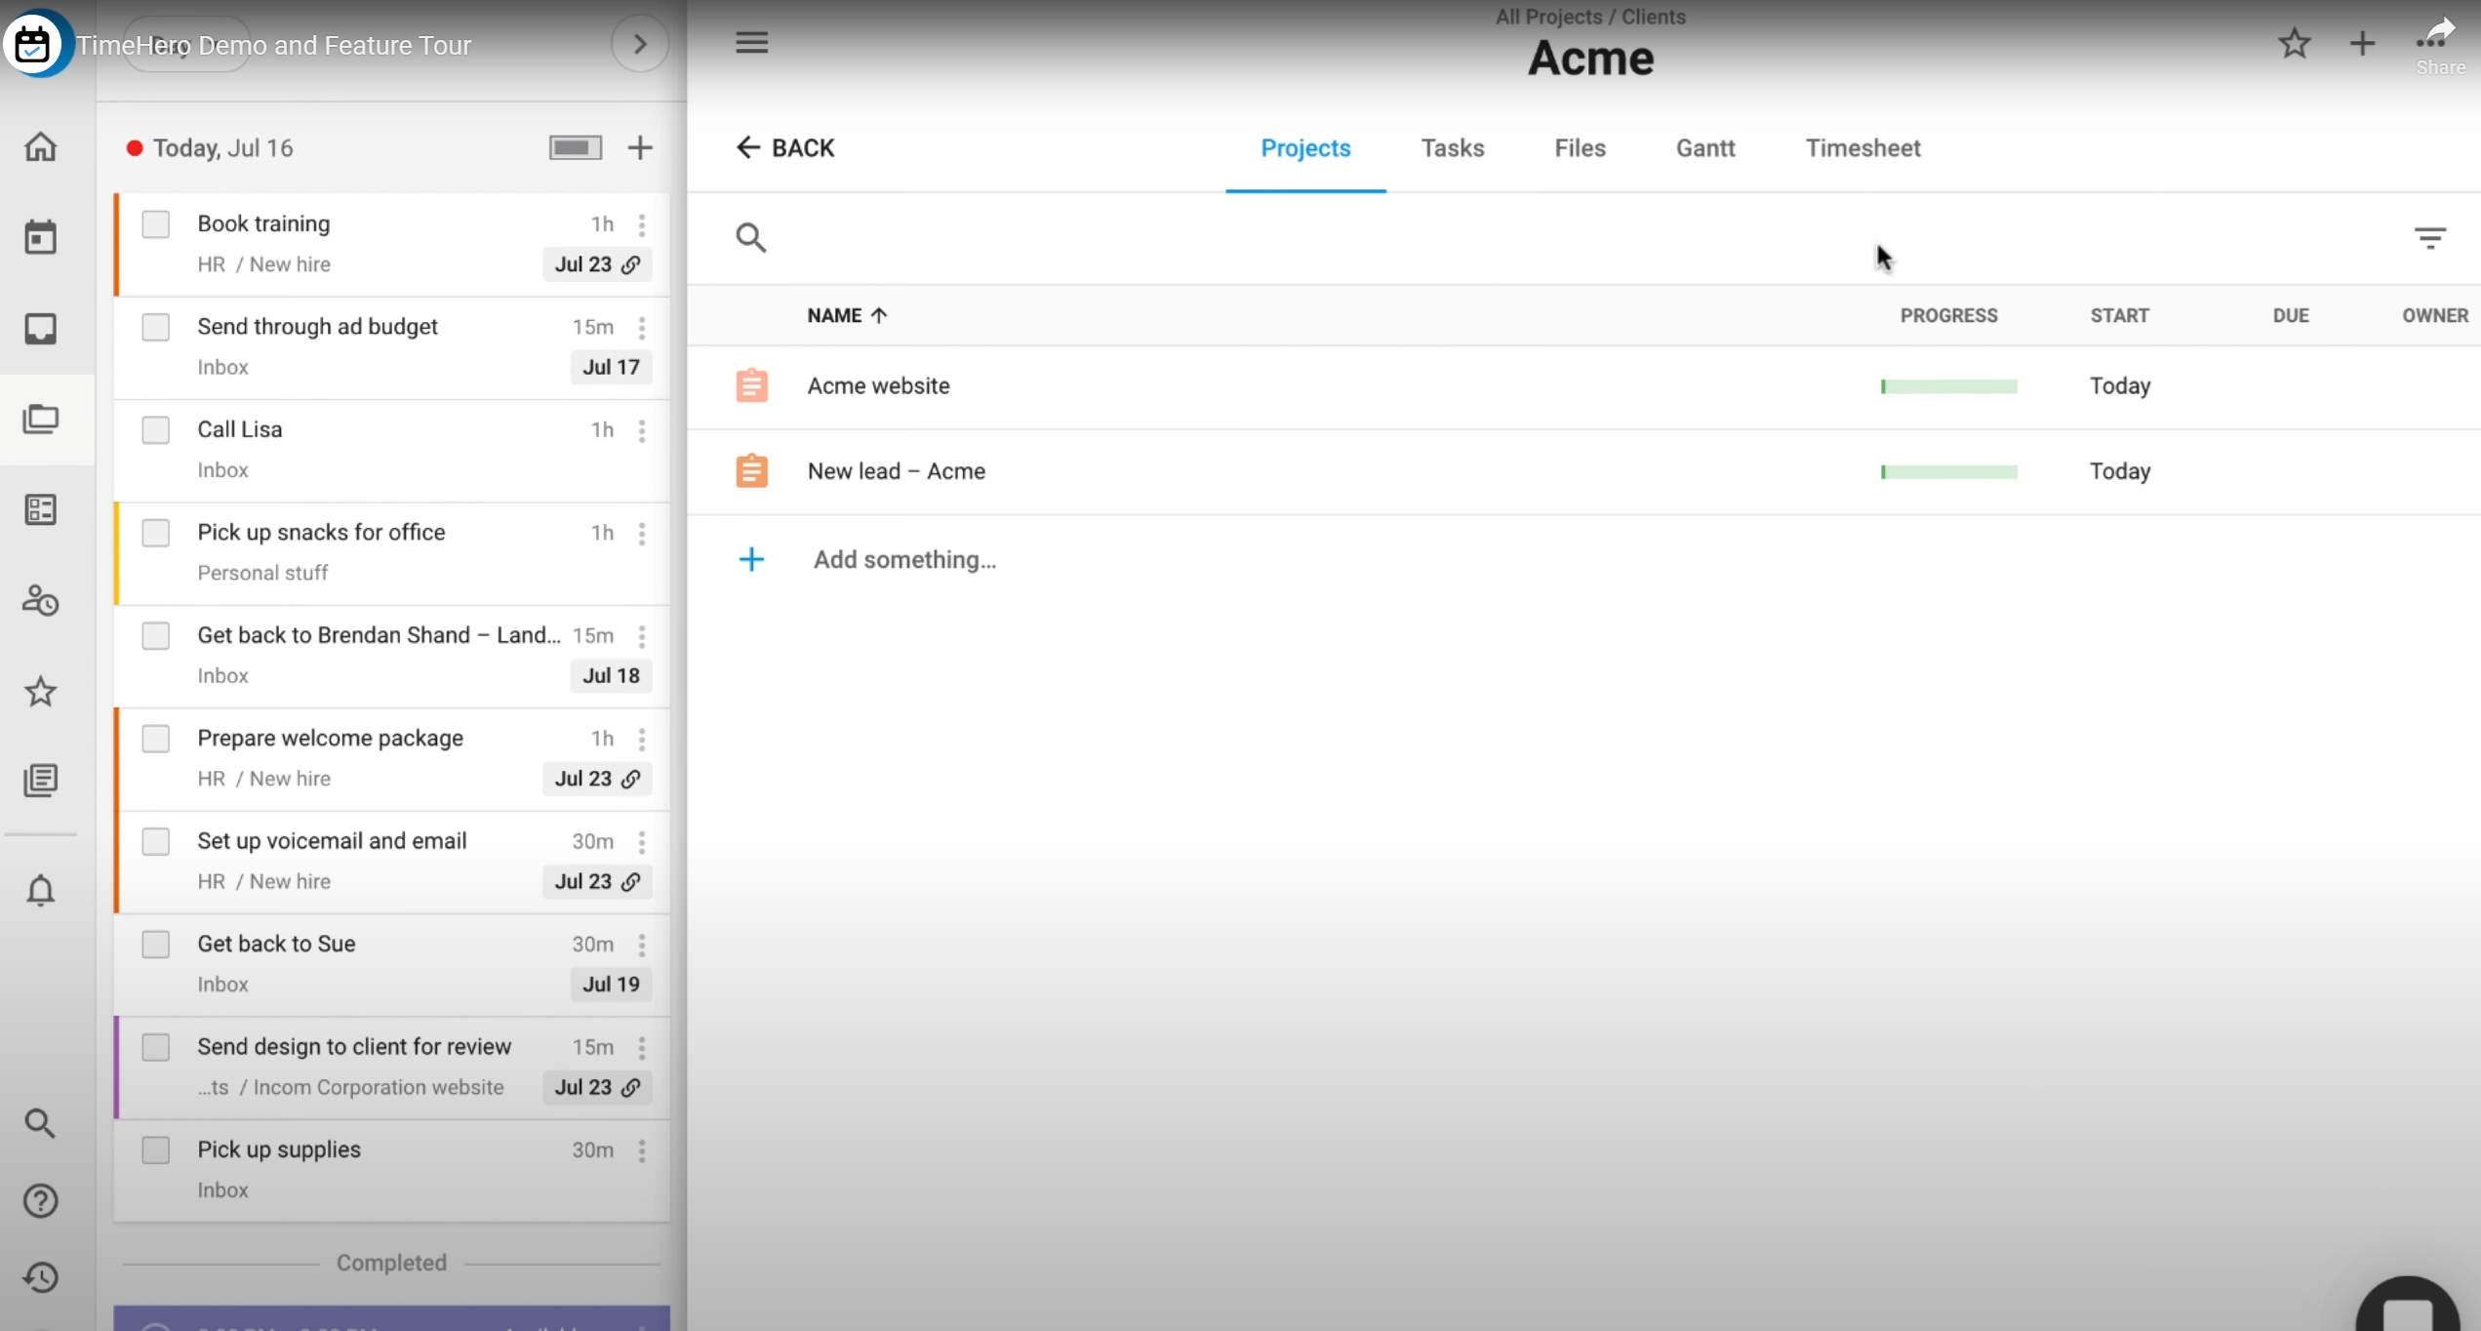The image size is (2481, 1331).
Task: Open options menu for Send through ad budget
Action: pos(642,328)
